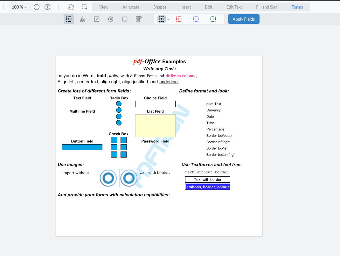
Task: Select the topmost Radio Box circle
Action: (119, 104)
